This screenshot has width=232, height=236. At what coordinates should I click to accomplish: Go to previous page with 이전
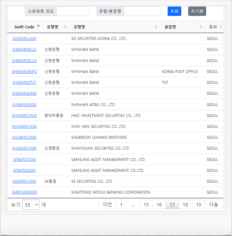click(x=107, y=205)
